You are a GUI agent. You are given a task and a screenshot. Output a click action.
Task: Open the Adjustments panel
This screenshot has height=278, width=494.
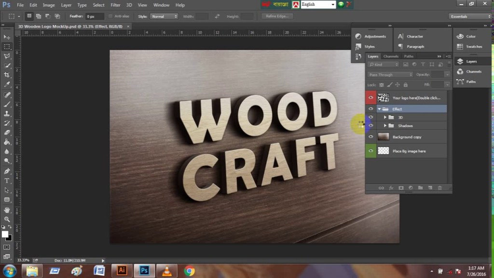pyautogui.click(x=374, y=36)
